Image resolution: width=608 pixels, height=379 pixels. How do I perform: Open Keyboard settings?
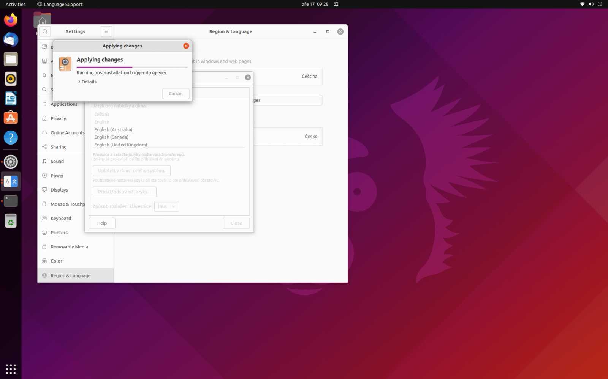[x=62, y=218]
